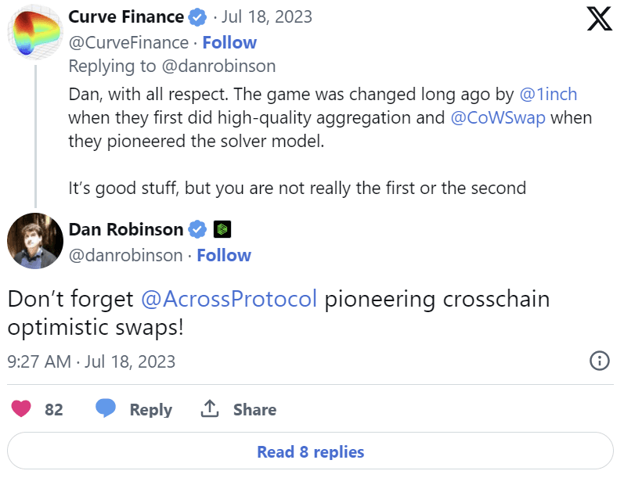Image resolution: width=624 pixels, height=478 pixels.
Task: Click the X logo icon
Action: (599, 19)
